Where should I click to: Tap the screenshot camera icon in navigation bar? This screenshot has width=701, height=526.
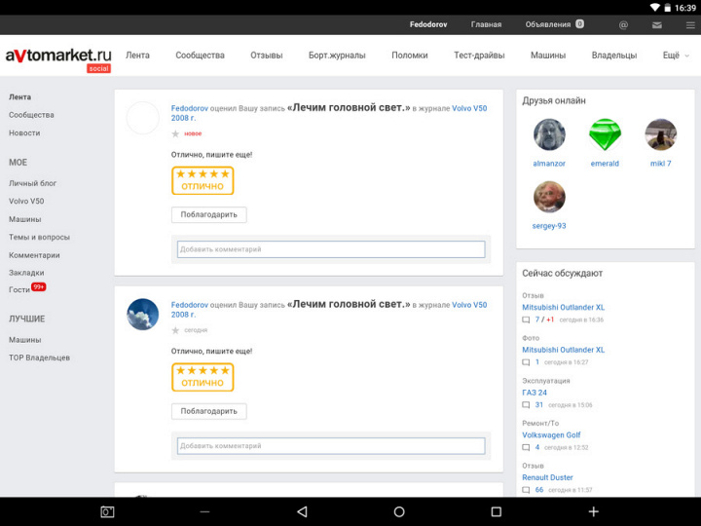(x=107, y=511)
